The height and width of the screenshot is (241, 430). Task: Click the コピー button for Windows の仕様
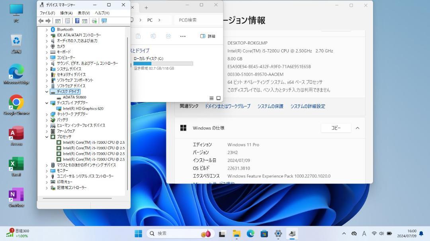tap(336, 128)
